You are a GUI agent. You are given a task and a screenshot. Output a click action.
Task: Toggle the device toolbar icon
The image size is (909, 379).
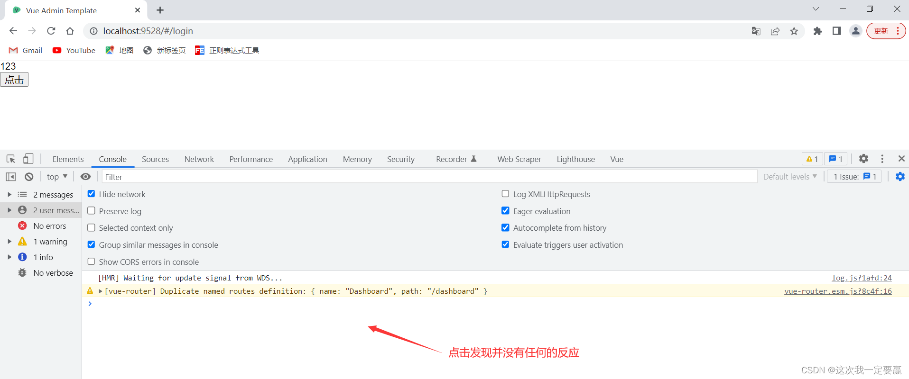click(x=28, y=159)
